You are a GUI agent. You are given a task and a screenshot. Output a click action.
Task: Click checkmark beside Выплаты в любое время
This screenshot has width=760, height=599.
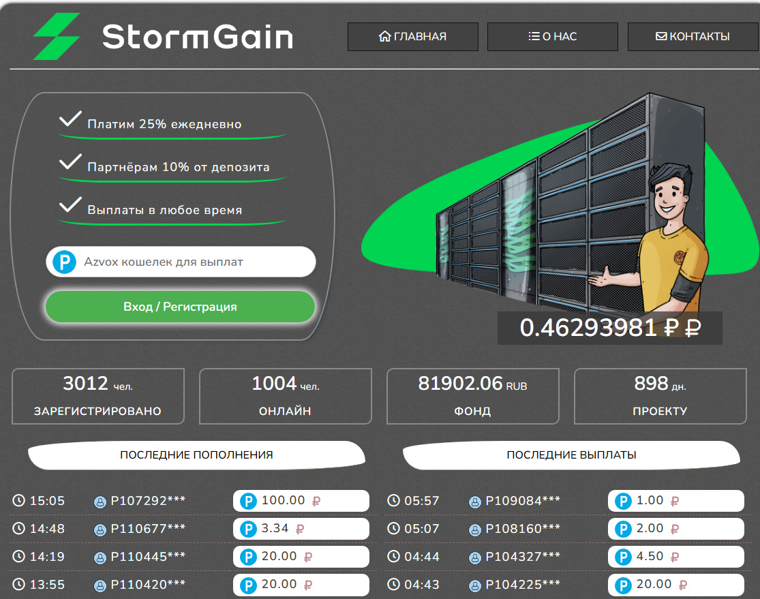pyautogui.click(x=70, y=205)
